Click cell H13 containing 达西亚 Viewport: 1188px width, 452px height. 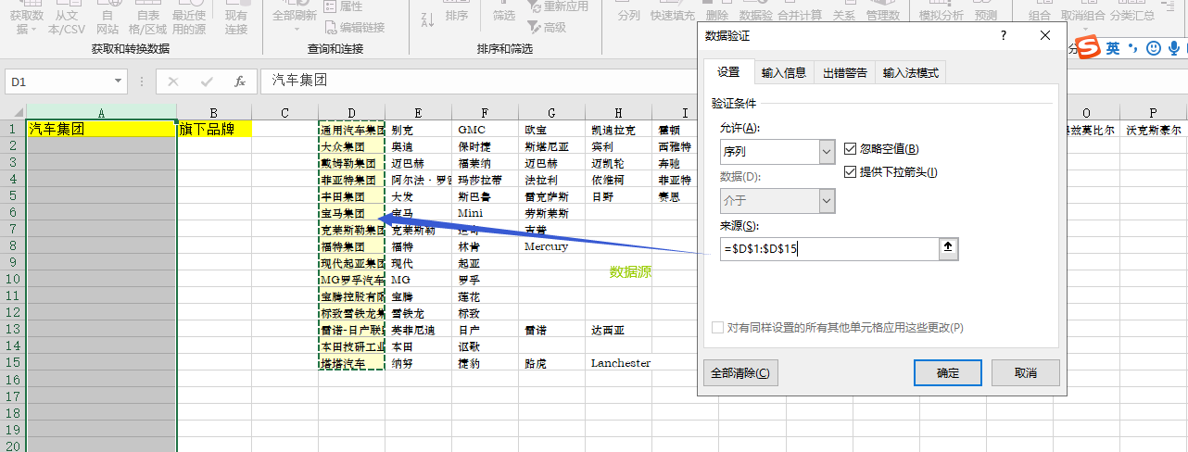[x=619, y=330]
